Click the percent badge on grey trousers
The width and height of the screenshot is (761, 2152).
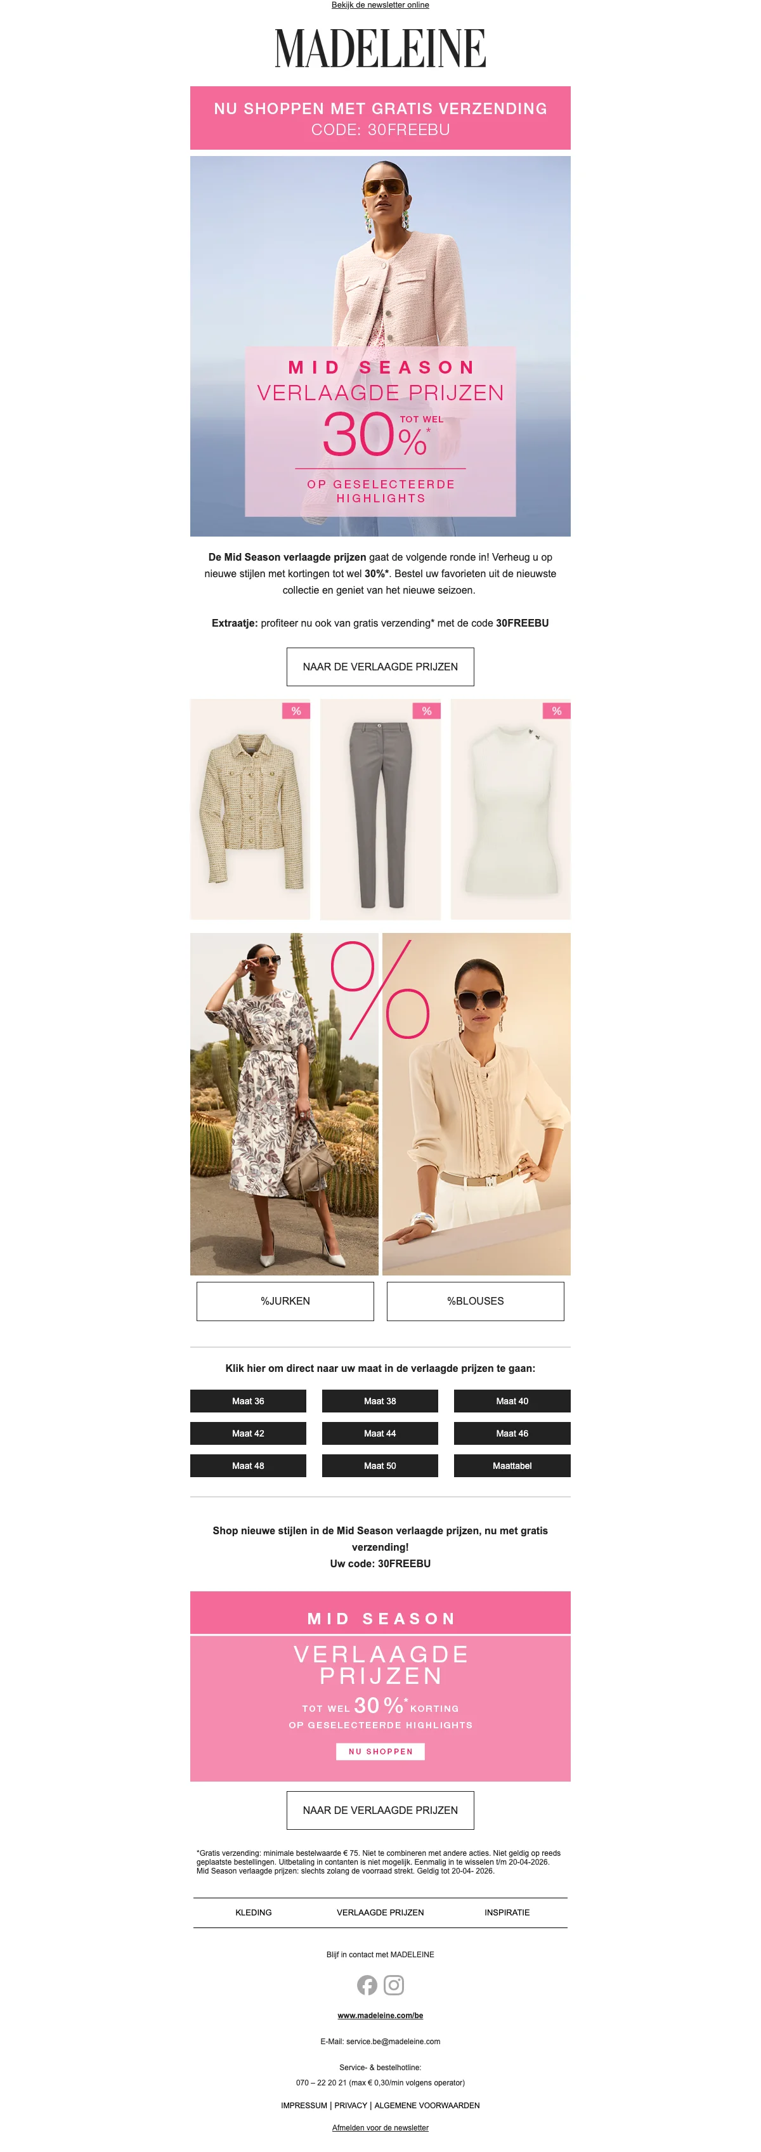pos(426,711)
